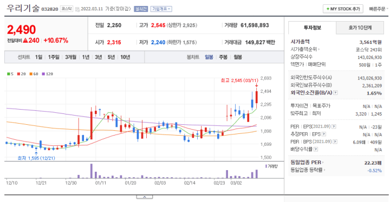Select the 일봉 daily candle chart
The image size is (390, 202).
pyautogui.click(x=209, y=57)
